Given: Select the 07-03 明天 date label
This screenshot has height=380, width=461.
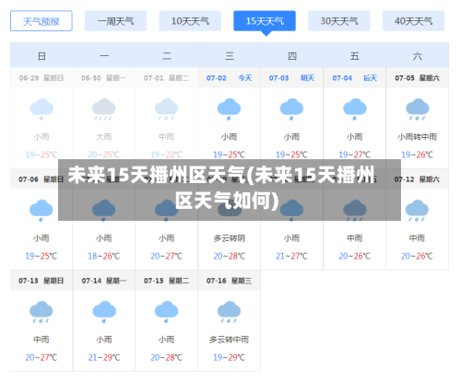Looking at the screenshot, I should click(291, 78).
